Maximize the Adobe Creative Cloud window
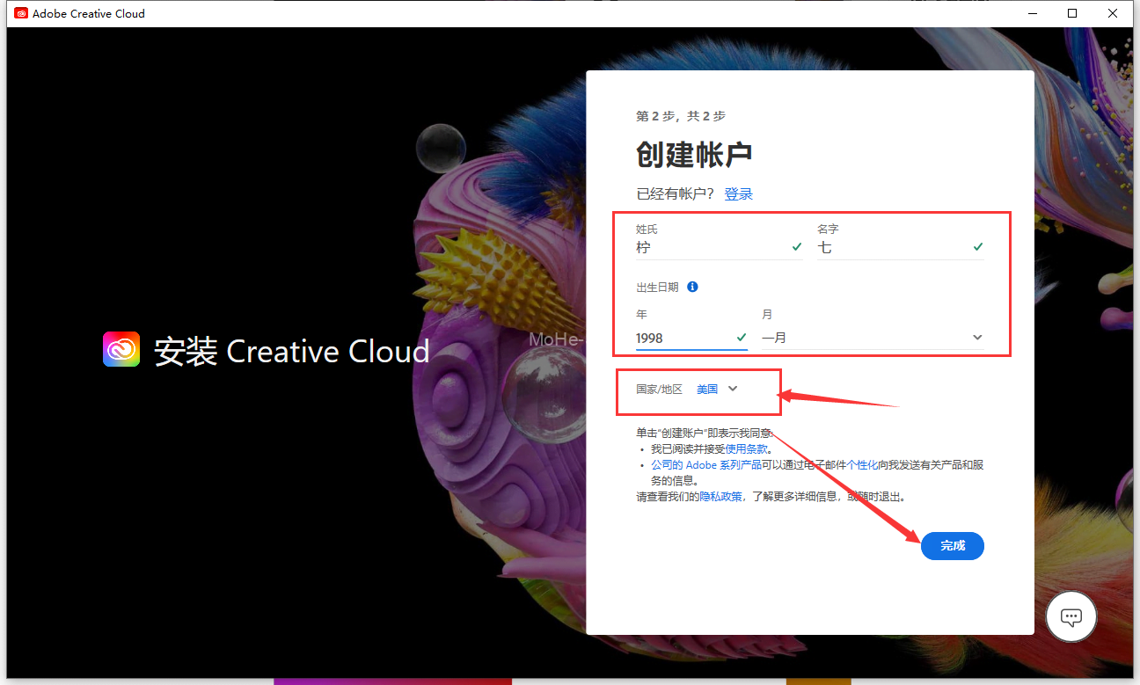The height and width of the screenshot is (685, 1140). [1072, 13]
